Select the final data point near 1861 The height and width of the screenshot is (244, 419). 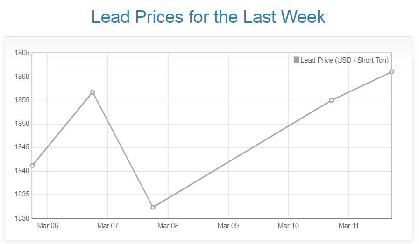pyautogui.click(x=391, y=72)
